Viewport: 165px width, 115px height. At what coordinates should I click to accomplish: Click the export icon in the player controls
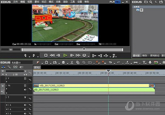[x=114, y=55]
